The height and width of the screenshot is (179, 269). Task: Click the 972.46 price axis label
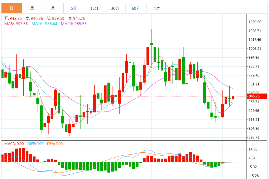tap(254, 75)
